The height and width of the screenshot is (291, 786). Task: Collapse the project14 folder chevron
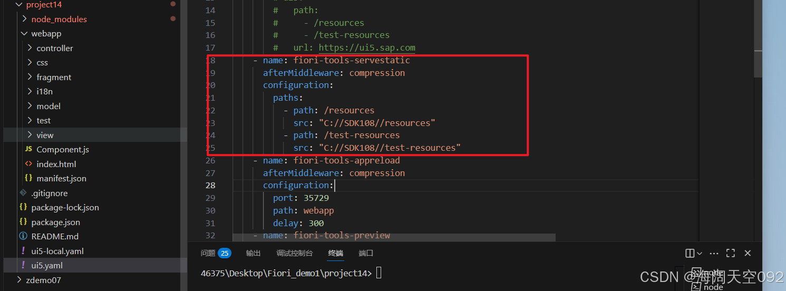click(x=20, y=5)
